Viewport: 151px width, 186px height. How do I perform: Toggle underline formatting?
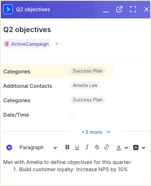pos(77,147)
